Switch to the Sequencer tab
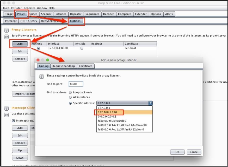Screen dimensions: 228x167 [92, 14]
